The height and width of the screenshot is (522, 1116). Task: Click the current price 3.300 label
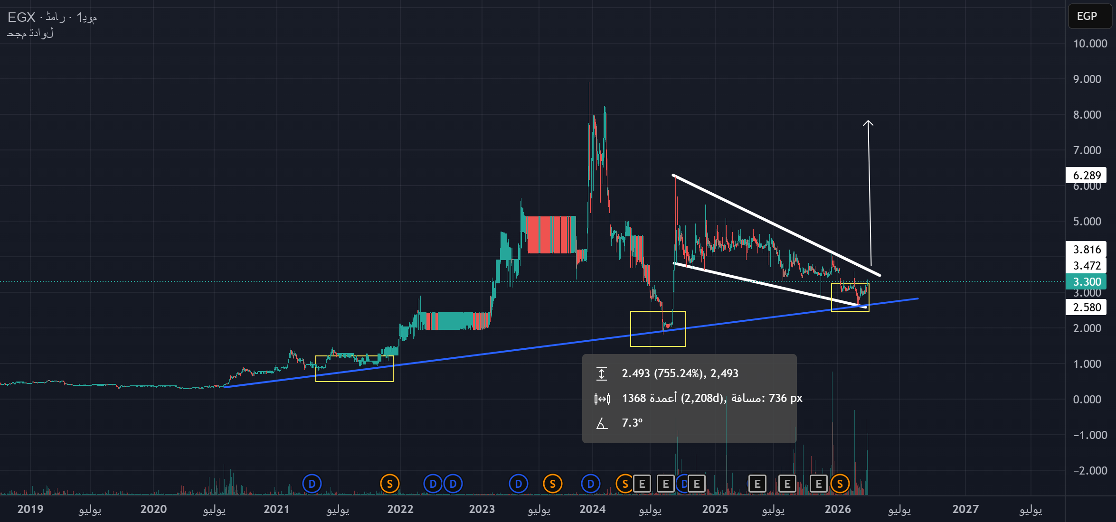[x=1087, y=282]
